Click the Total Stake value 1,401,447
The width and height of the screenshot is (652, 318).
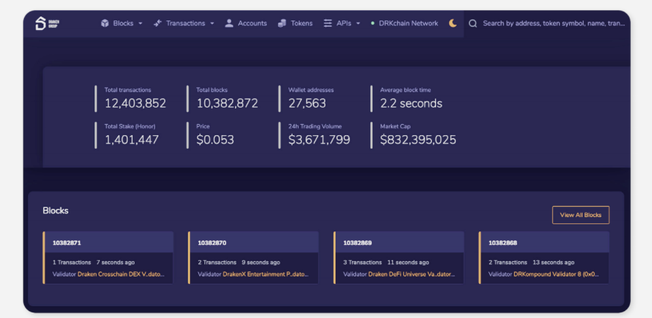coord(131,140)
